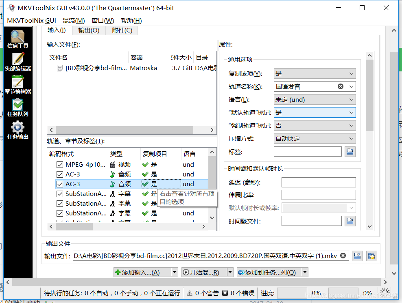
Task: Open the 帮助(H) menu
Action: (x=131, y=20)
